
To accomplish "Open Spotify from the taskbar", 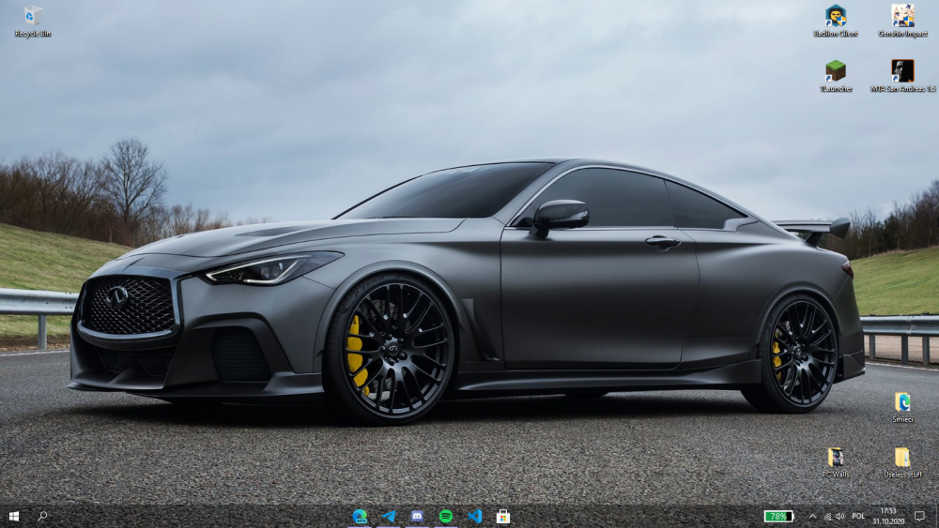I will [x=446, y=516].
